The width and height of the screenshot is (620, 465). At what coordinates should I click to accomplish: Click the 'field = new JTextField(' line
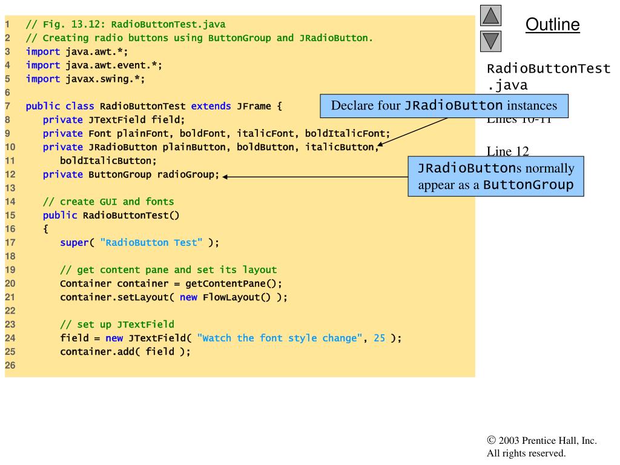pyautogui.click(x=231, y=338)
